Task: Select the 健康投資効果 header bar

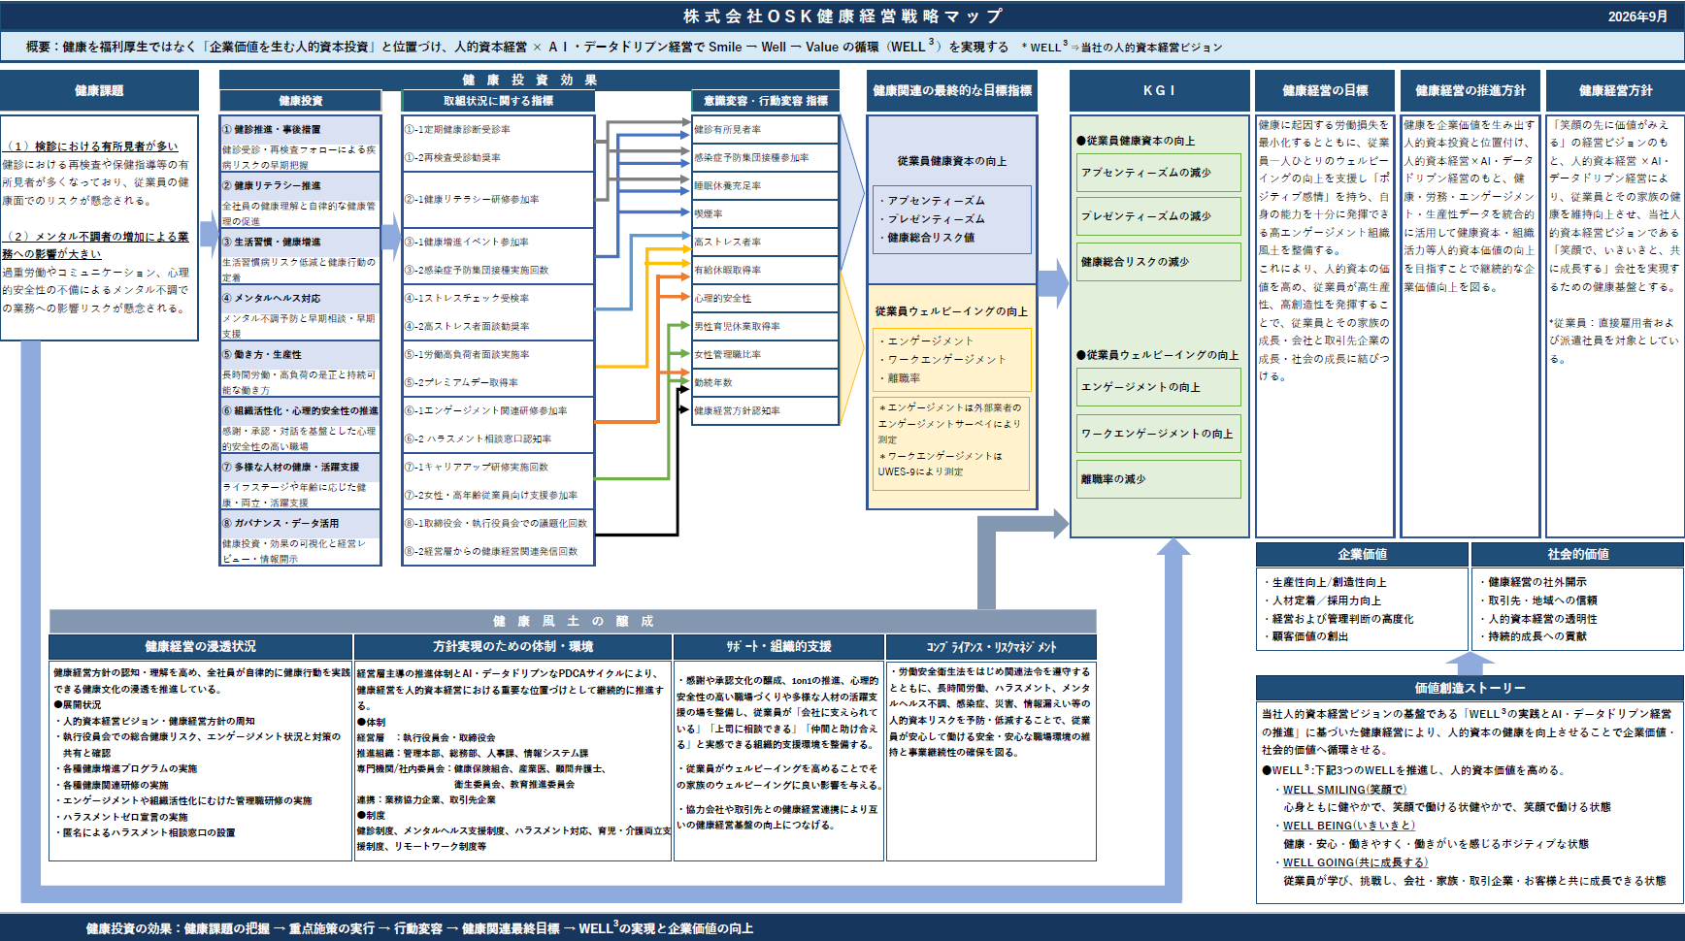Action: click(530, 80)
